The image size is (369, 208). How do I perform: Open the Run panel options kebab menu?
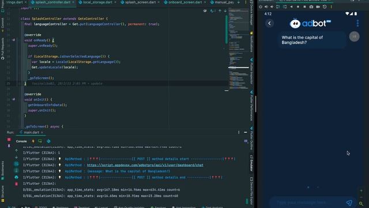click(x=239, y=132)
